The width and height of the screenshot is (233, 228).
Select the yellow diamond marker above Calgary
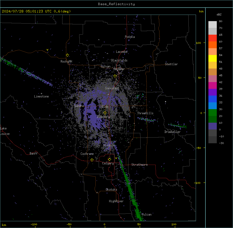tap(109, 159)
